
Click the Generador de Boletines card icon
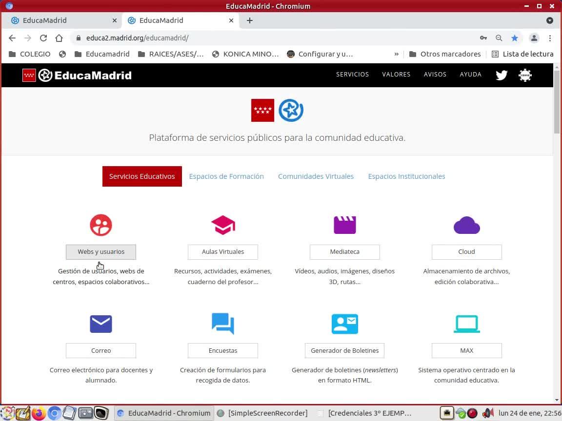coord(345,324)
